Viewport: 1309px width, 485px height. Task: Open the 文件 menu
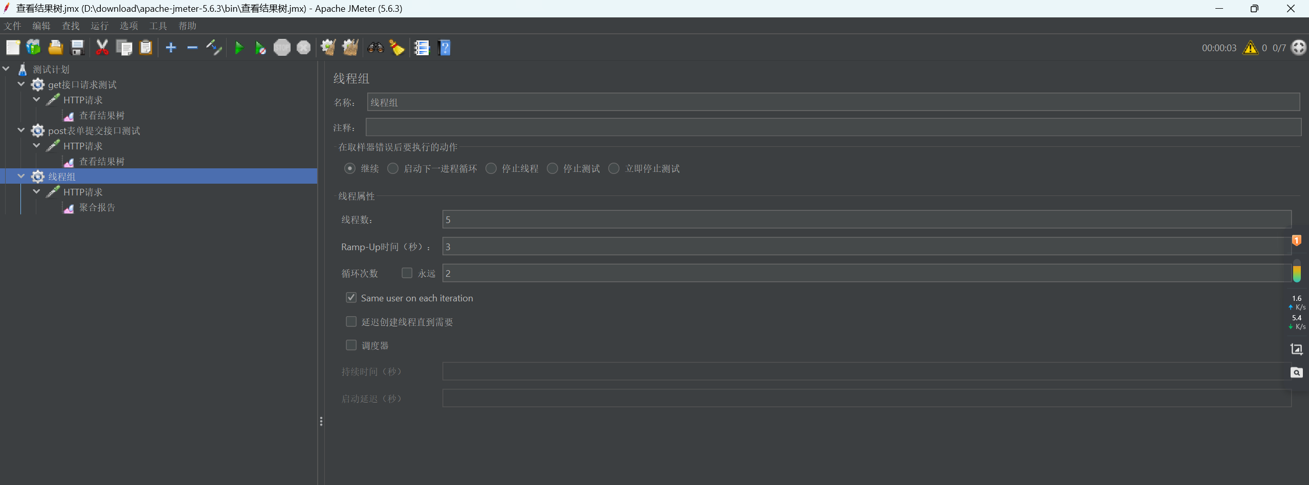13,26
